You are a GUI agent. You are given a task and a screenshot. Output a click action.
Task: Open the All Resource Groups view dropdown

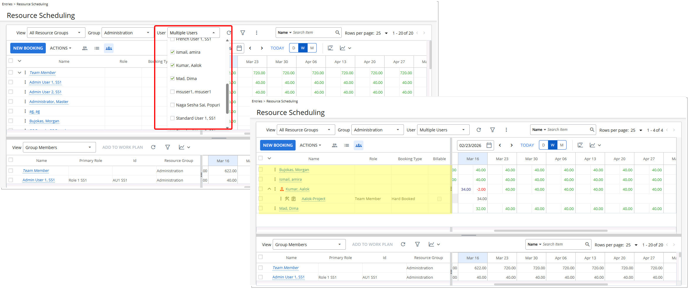pos(306,130)
